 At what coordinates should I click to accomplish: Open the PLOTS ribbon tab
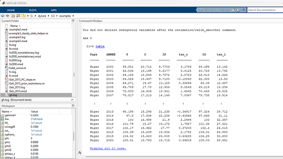point(33,10)
